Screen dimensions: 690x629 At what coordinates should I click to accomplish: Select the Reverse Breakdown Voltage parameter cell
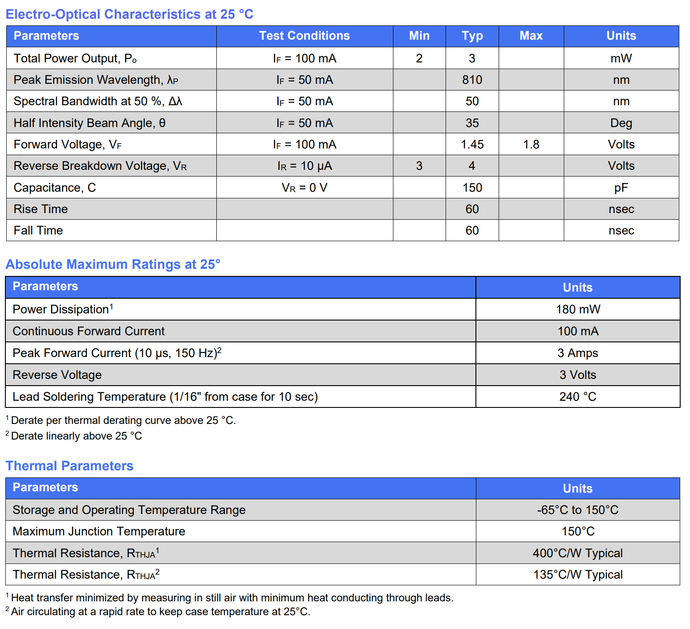click(100, 166)
